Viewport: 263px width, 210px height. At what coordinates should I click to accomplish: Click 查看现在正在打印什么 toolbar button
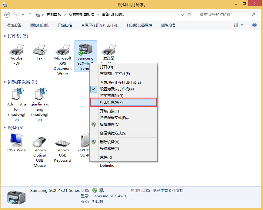coord(99,25)
